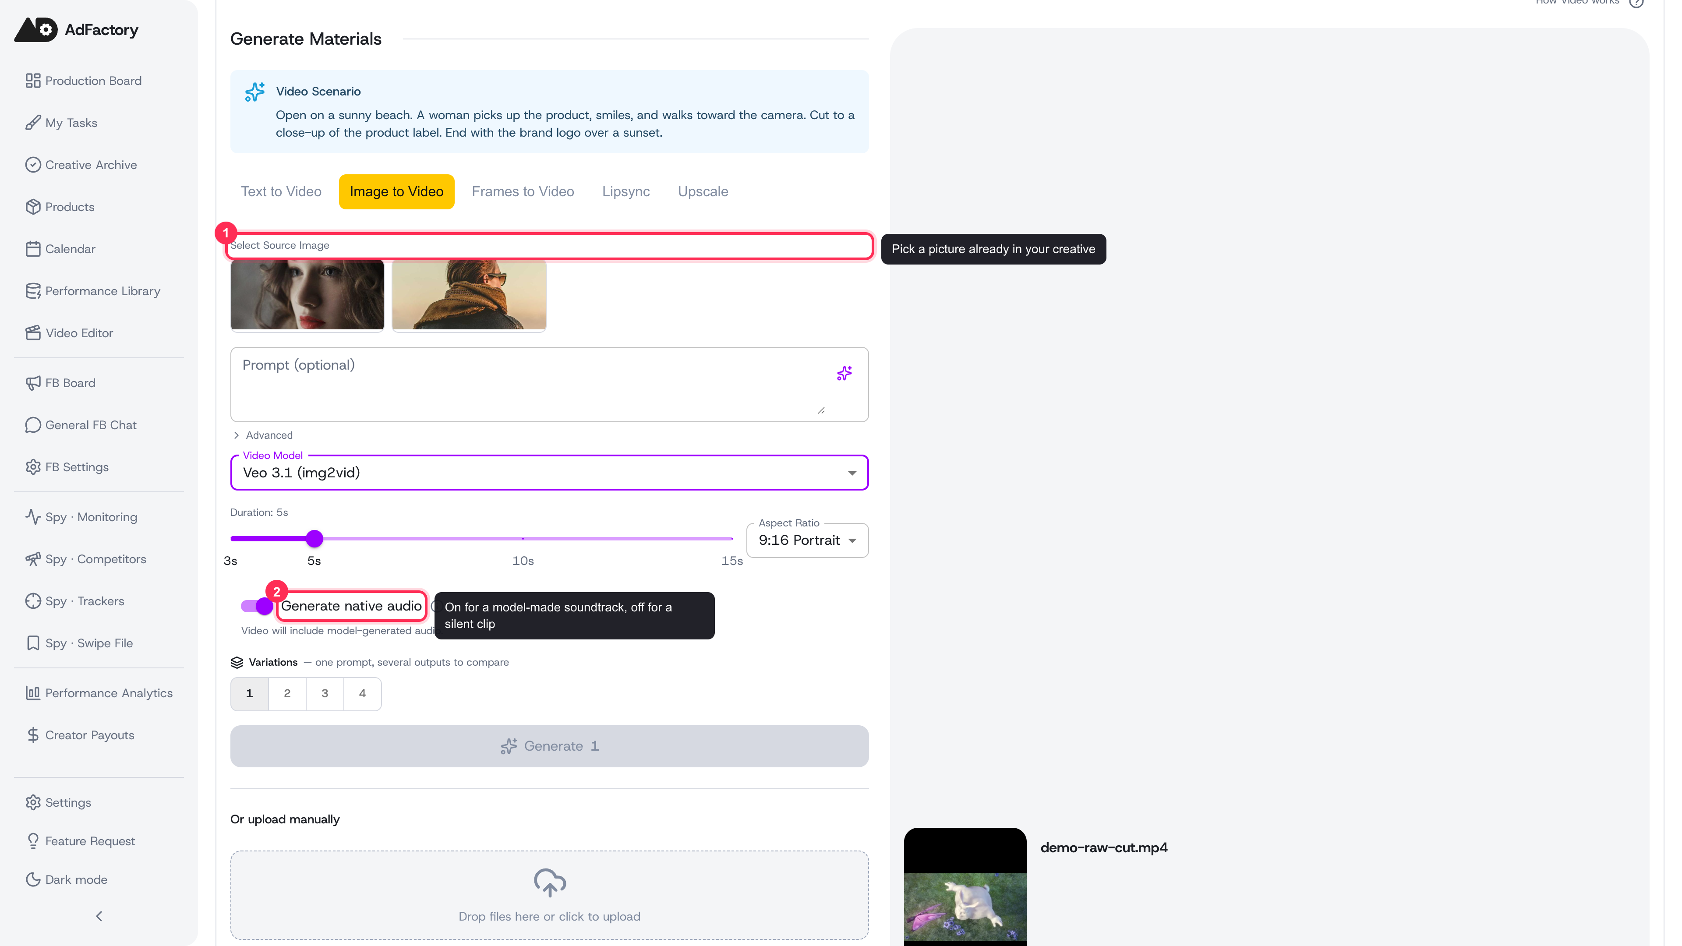Open Video Editor clapperboard icon
Image resolution: width=1682 pixels, height=946 pixels.
(x=33, y=333)
